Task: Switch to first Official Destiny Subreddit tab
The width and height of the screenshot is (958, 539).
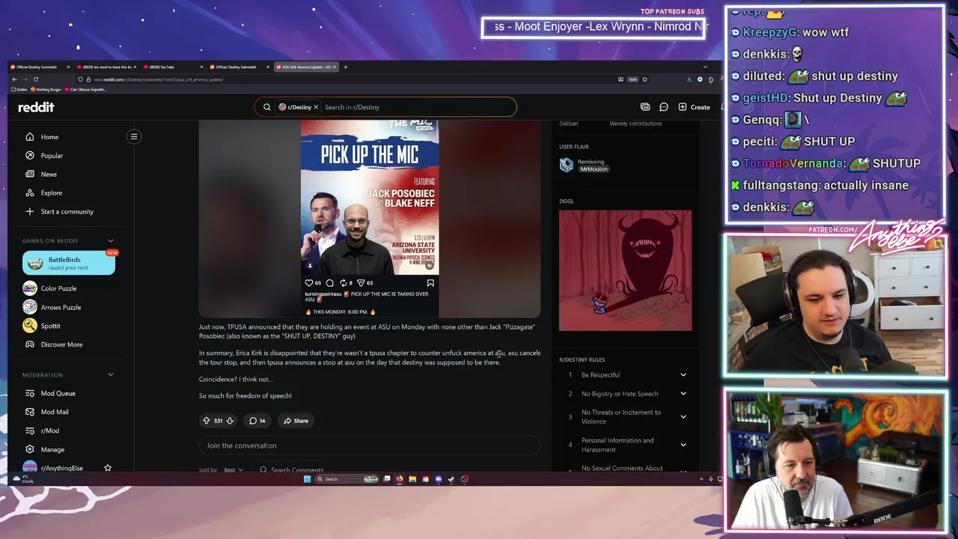Action: (x=39, y=67)
